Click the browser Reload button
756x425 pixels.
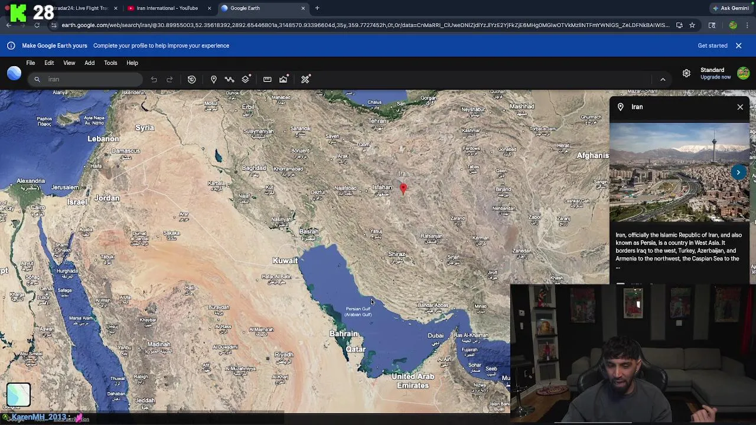(x=37, y=25)
